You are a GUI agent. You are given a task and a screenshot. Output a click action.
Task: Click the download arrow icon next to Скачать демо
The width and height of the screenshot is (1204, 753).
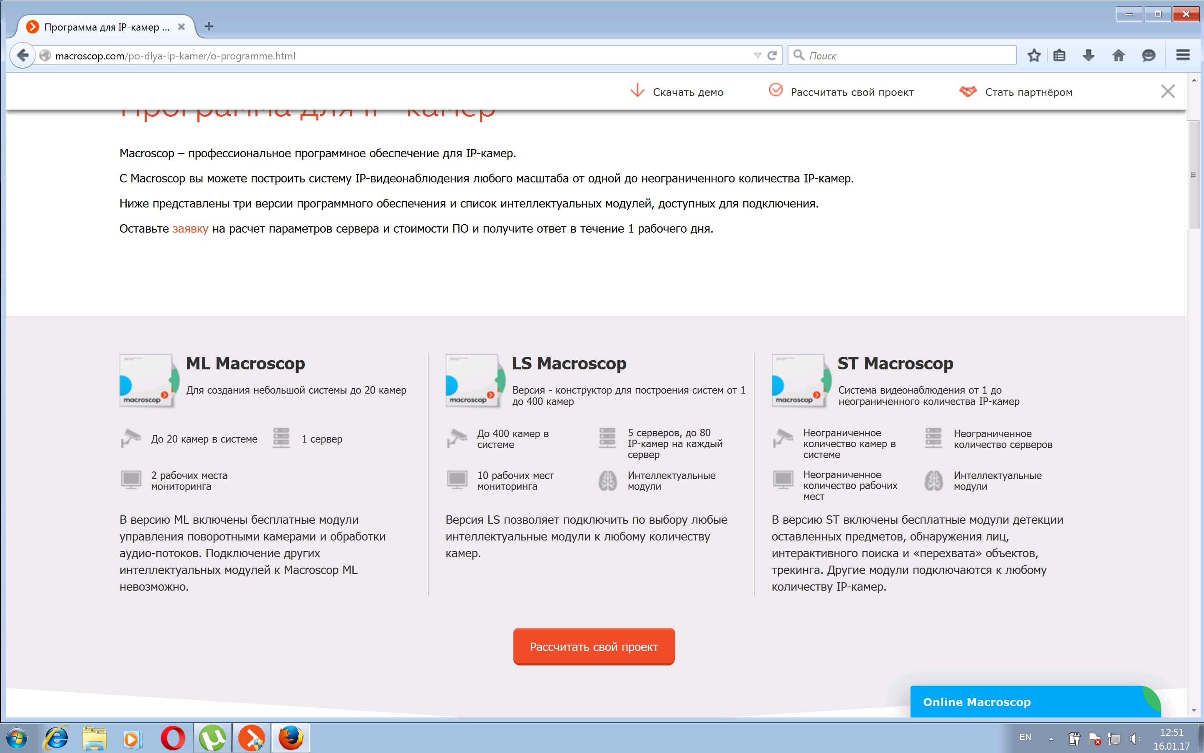637,91
